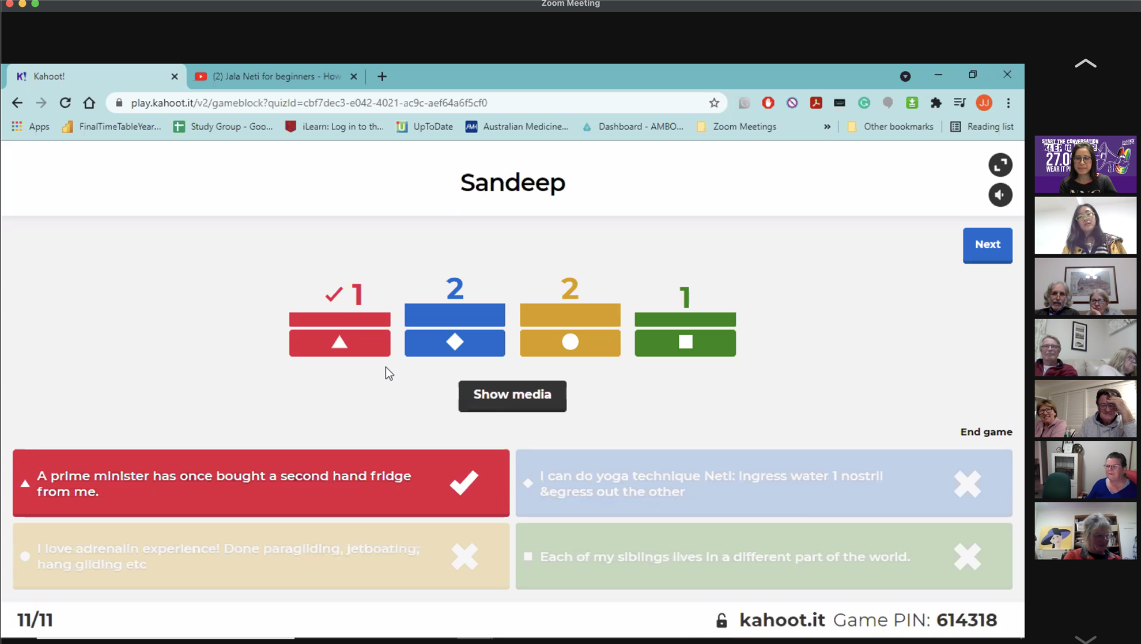The height and width of the screenshot is (644, 1141).
Task: Open the Adobe Acrobat extension icon
Action: [815, 103]
